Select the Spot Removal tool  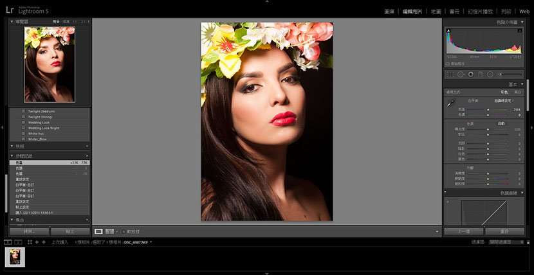(461, 74)
